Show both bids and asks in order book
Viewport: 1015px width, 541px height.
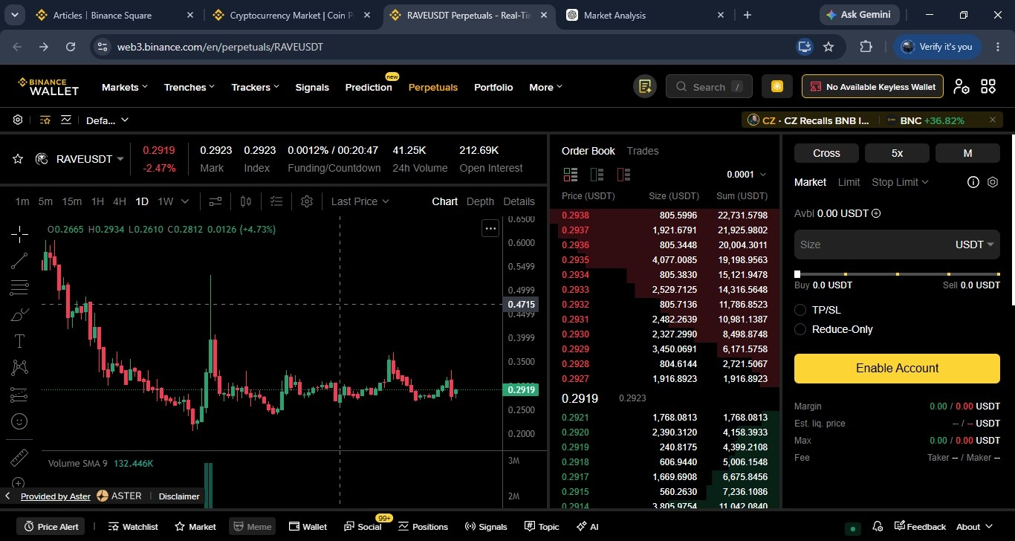click(571, 175)
